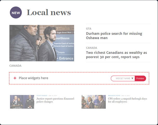
Task: Click the CANADA label under courthouse photo
Action: 15,66
